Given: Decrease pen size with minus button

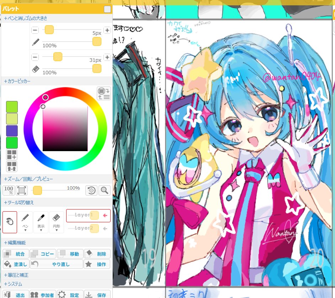Looking at the screenshot, I should pyautogui.click(x=35, y=30).
